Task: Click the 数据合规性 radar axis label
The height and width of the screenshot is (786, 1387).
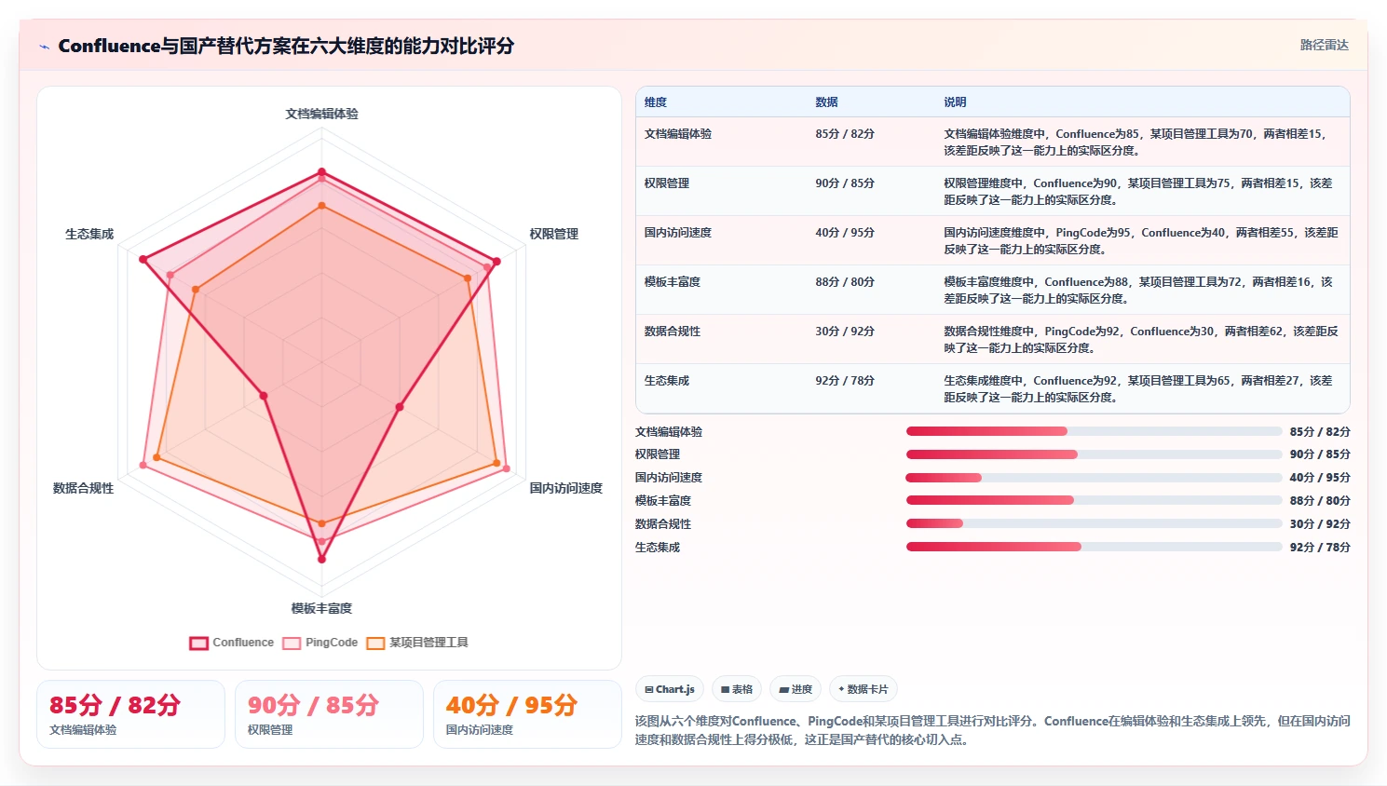Action: pyautogui.click(x=84, y=488)
